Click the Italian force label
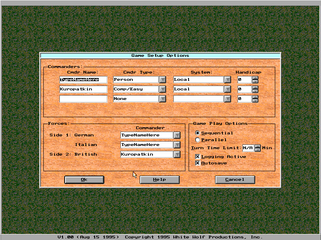The image size is (321, 240). pyautogui.click(x=86, y=145)
